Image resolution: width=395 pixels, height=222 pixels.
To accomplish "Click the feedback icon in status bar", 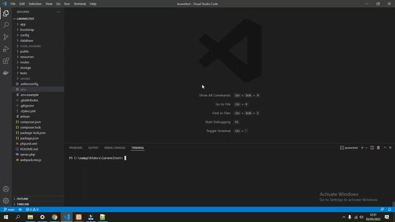I will 382,210.
